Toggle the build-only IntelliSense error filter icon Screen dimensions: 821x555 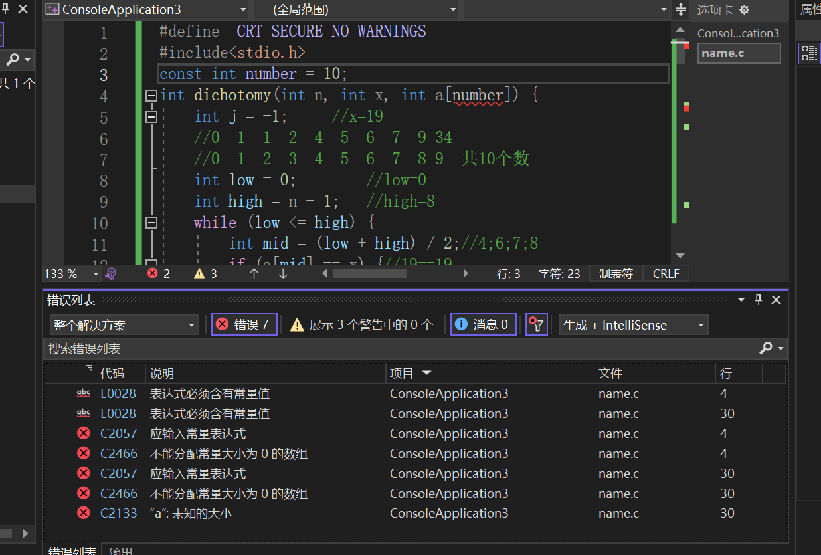click(537, 324)
